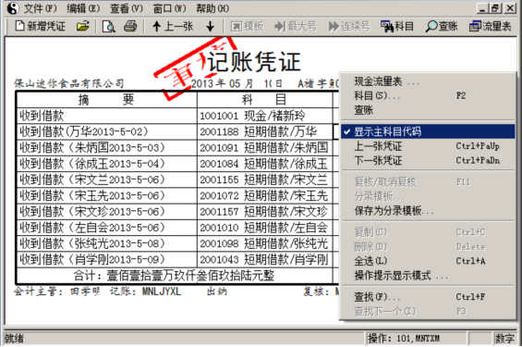522x347 pixels.
Task: Click account cell 2001157 短期借款/宋文珍
Action: [x=265, y=212]
